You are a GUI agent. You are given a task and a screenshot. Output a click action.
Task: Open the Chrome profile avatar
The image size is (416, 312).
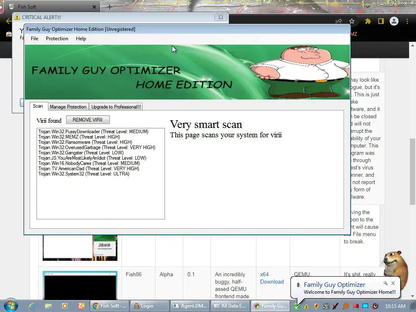394,21
